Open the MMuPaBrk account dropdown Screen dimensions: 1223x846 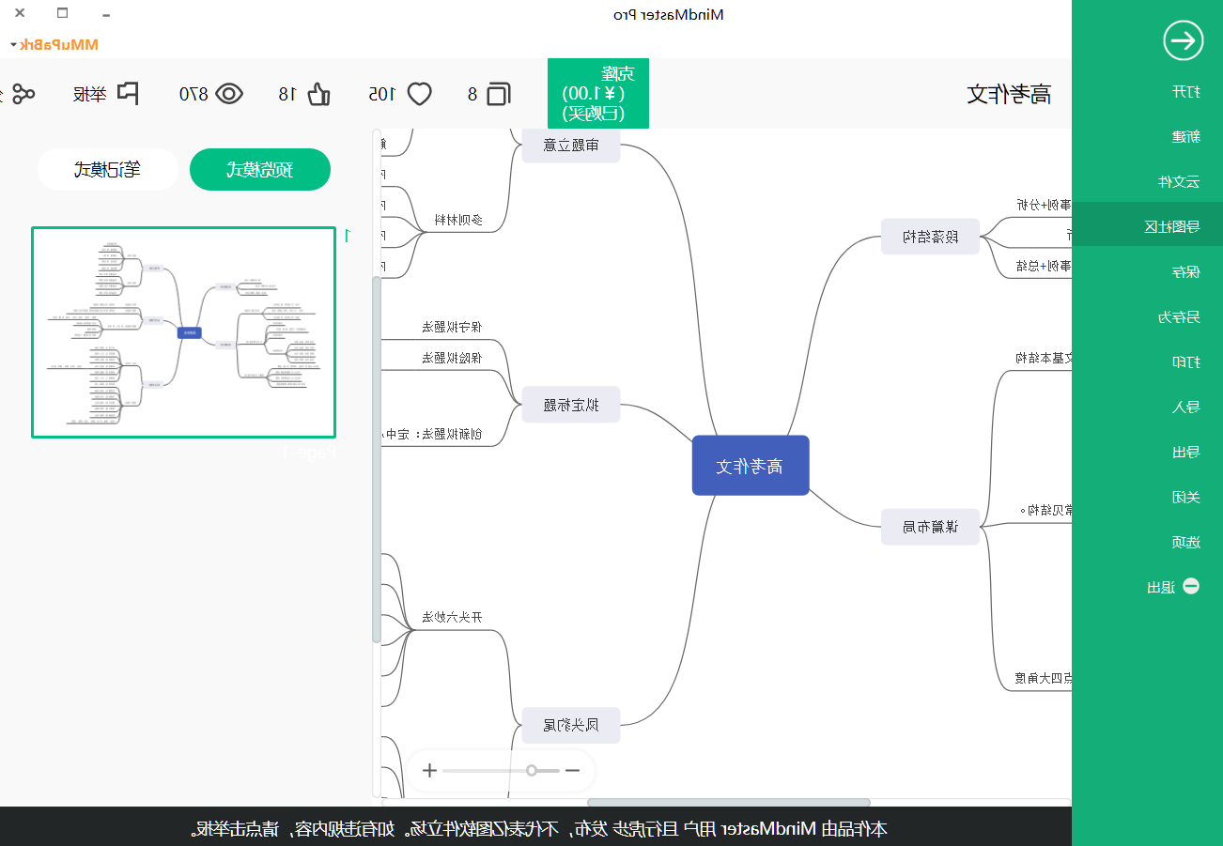[x=54, y=44]
